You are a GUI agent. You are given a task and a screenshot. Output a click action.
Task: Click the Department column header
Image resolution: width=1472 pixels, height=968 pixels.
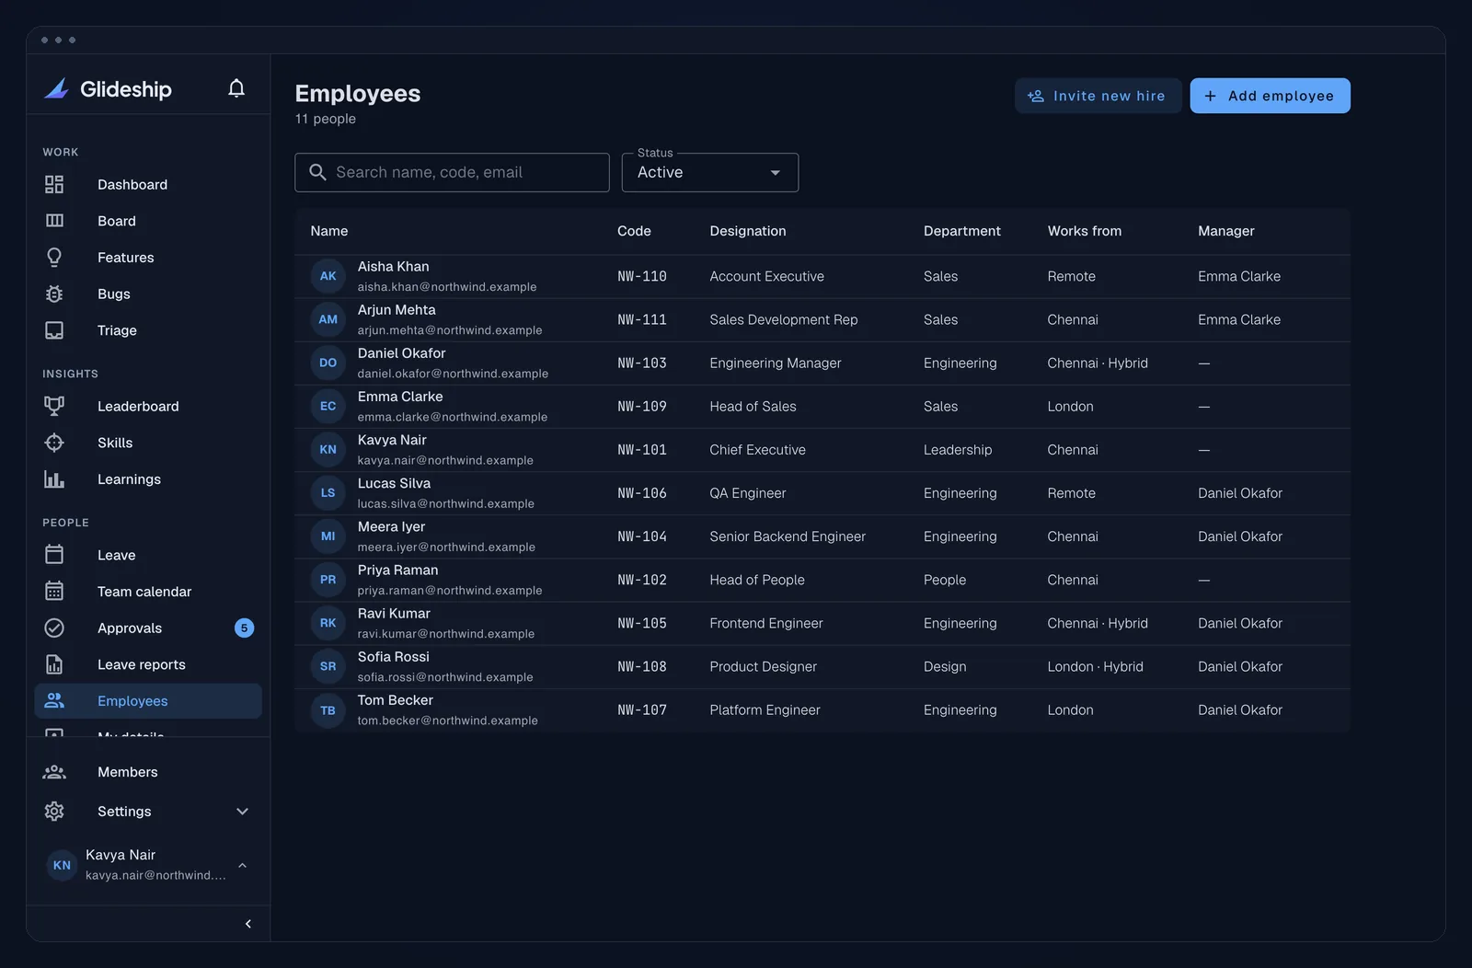point(962,231)
